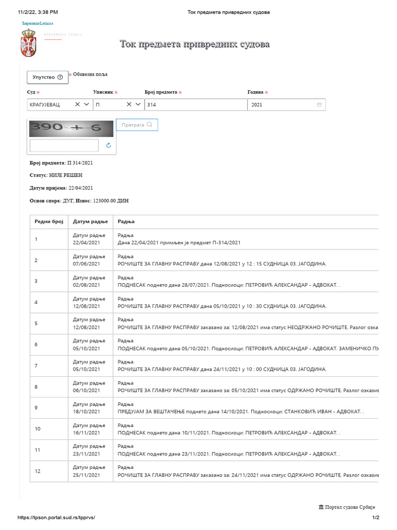Click the captcha image 390 + 6
Image resolution: width=397 pixels, height=530 pixels.
point(71,128)
